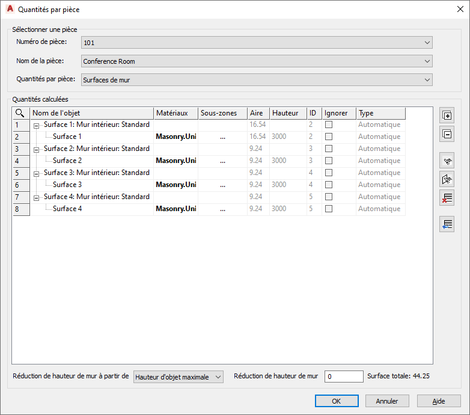The width and height of the screenshot is (470, 415).
Task: Tick Ignorer checkbox in Surface 4 child row
Action: coord(329,208)
